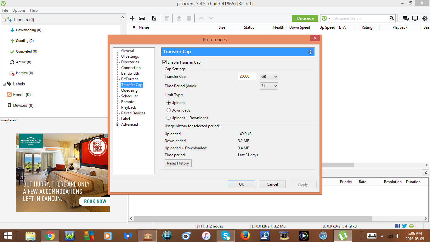Select the Uploads radio button
Image resolution: width=430 pixels, height=242 pixels.
coord(169,103)
